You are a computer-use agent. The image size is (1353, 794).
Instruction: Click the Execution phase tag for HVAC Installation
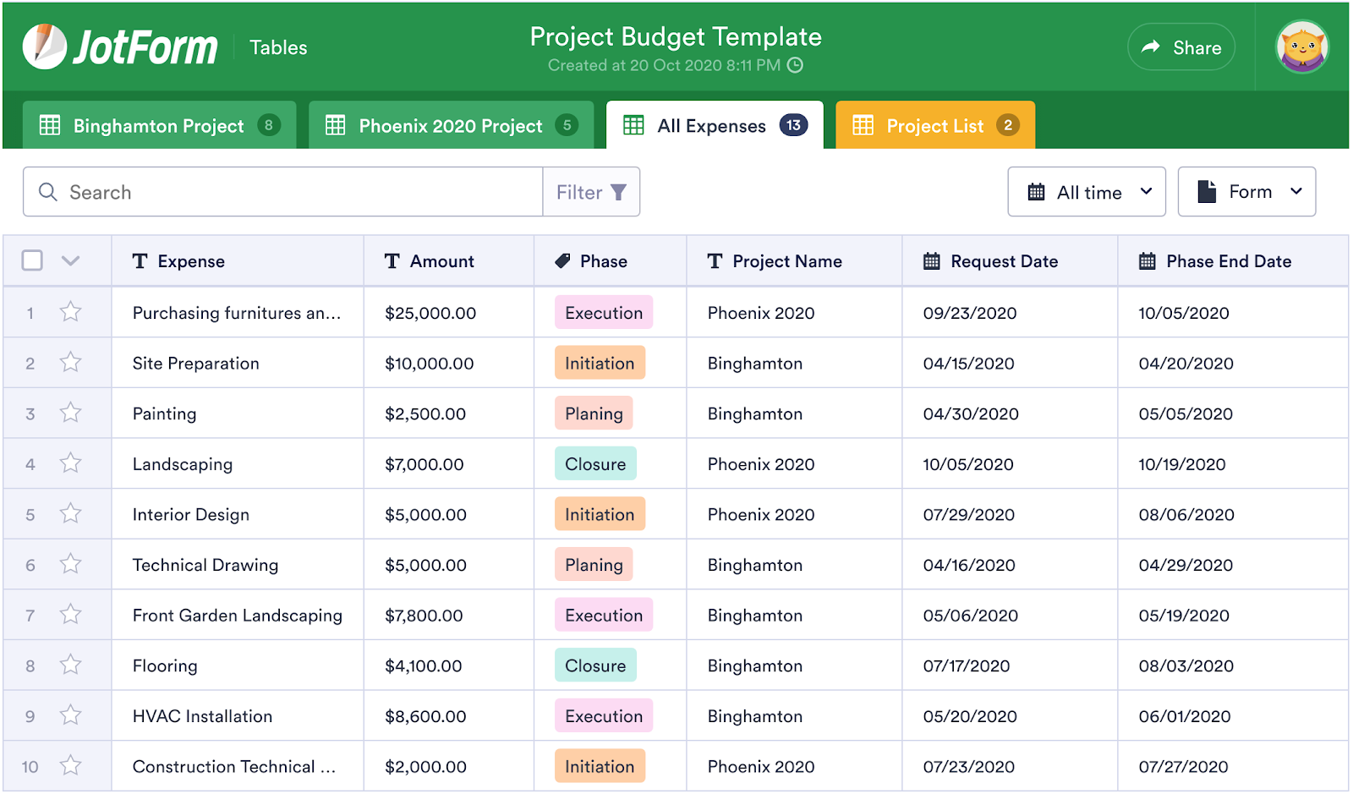pyautogui.click(x=604, y=716)
